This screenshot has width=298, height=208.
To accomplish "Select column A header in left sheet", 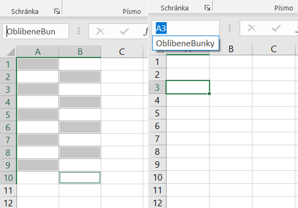I will point(38,52).
